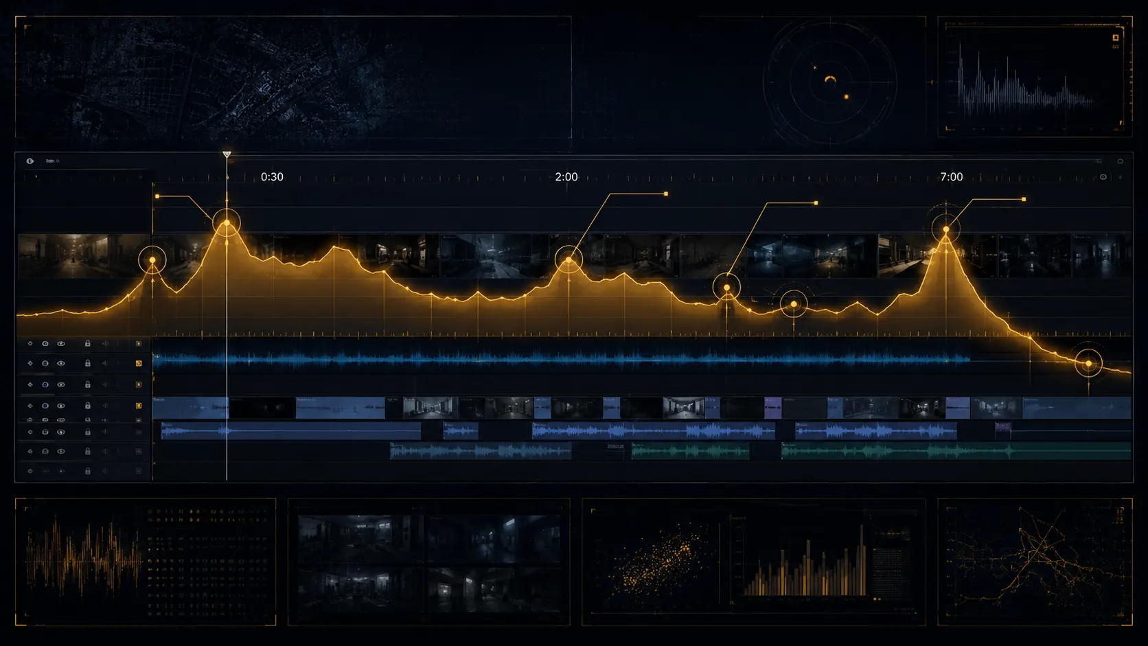Mute speaker on the video clips track
Screen dimensions: 1148x646
tap(105, 406)
